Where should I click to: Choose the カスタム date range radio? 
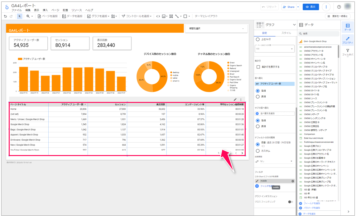[x=258, y=151]
